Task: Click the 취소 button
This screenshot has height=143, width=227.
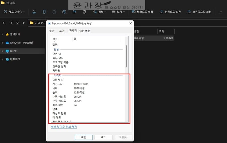Action: coord(104,137)
